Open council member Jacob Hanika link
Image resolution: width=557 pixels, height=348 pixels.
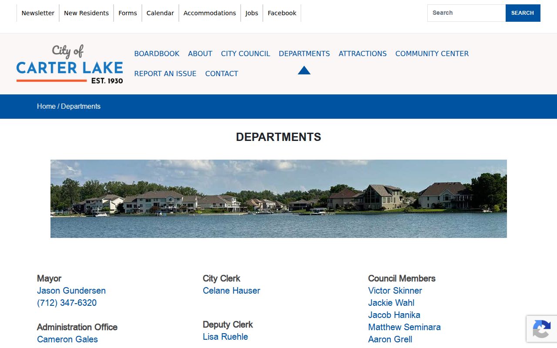click(x=394, y=315)
